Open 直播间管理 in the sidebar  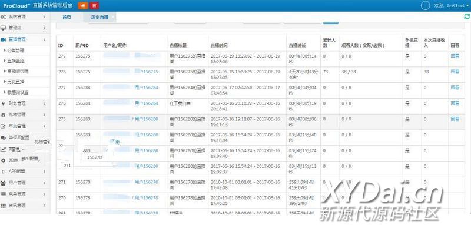point(18,72)
